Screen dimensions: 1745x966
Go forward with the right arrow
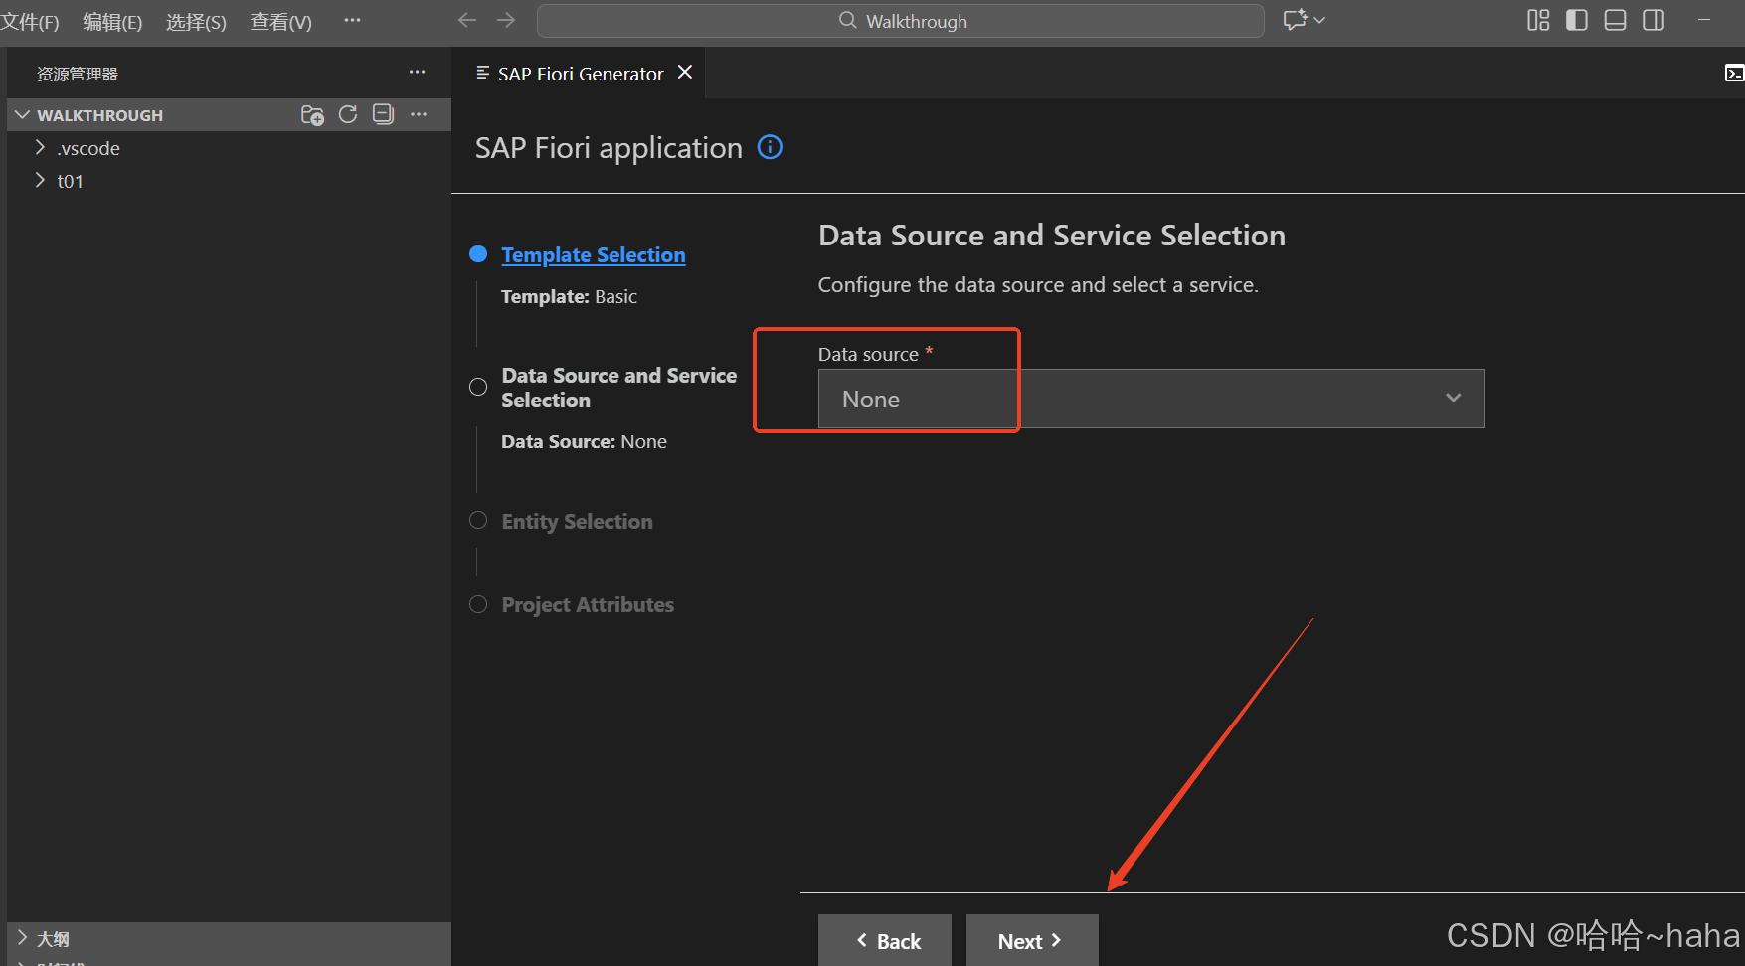506,20
